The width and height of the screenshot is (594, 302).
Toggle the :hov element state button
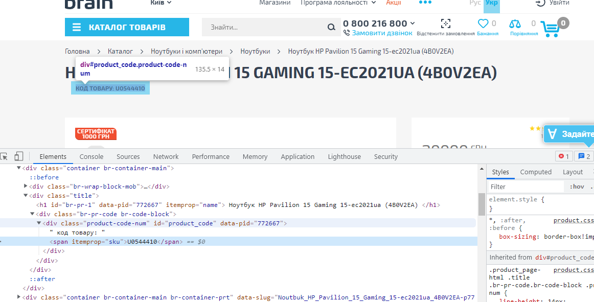pyautogui.click(x=577, y=187)
